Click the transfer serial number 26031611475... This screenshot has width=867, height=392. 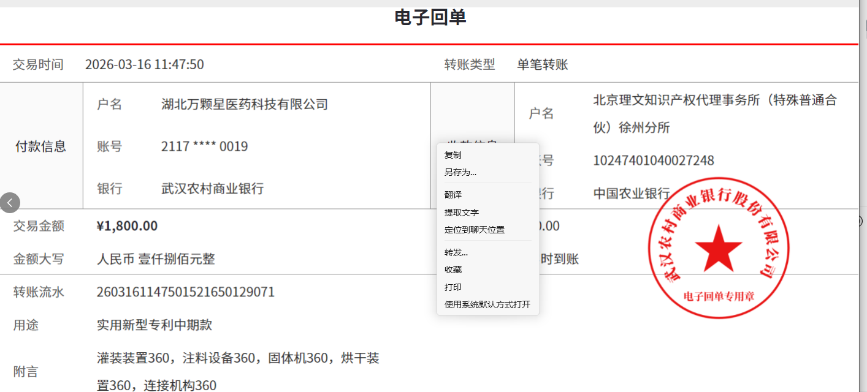[185, 292]
